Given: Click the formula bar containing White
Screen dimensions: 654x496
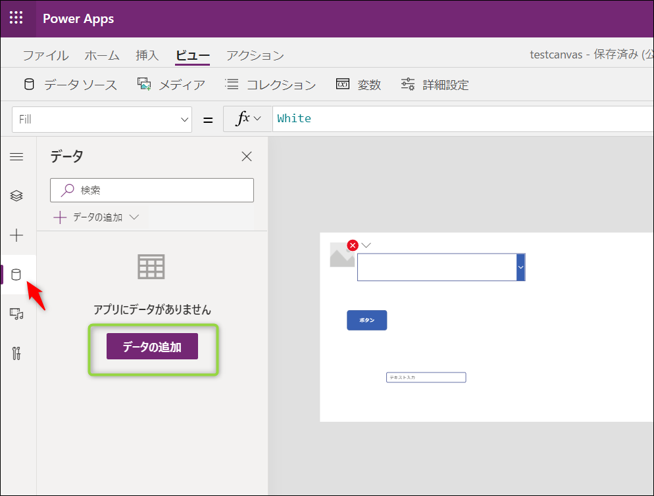Looking at the screenshot, I should point(463,119).
